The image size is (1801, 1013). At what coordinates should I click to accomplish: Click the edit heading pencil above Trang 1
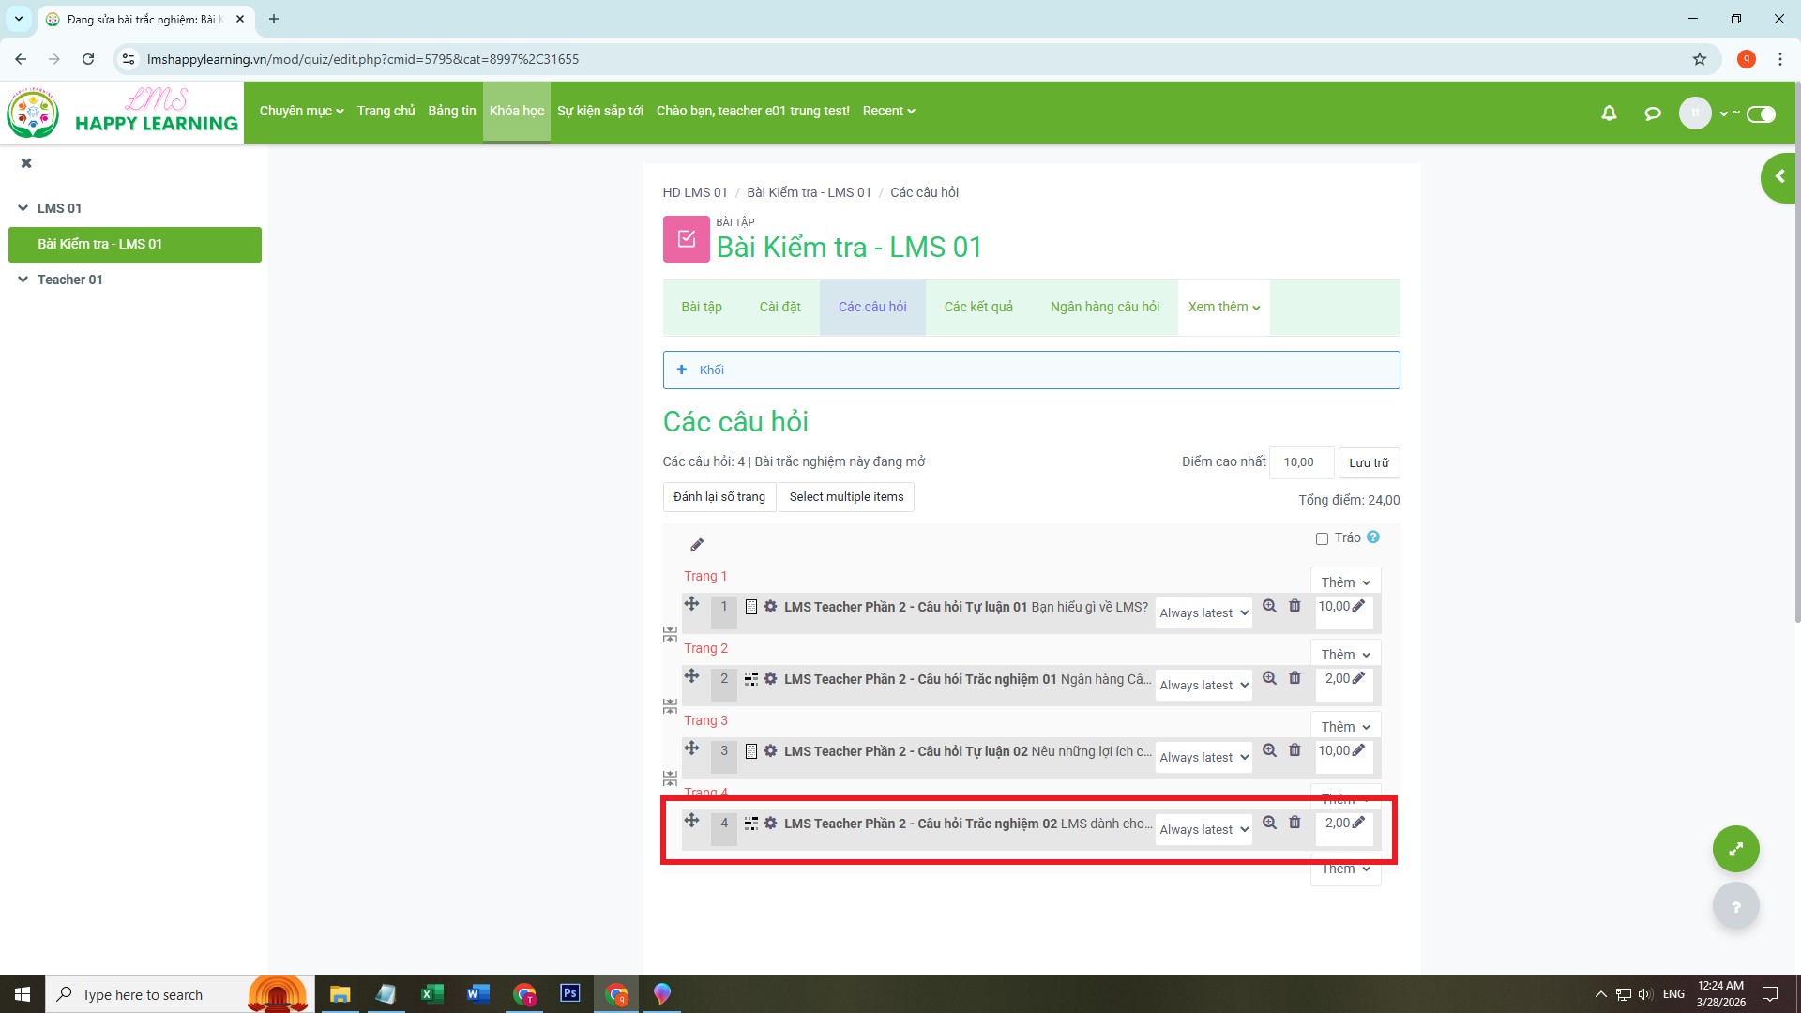click(x=697, y=545)
